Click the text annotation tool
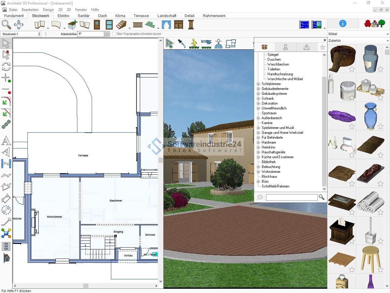 [x=6, y=141]
